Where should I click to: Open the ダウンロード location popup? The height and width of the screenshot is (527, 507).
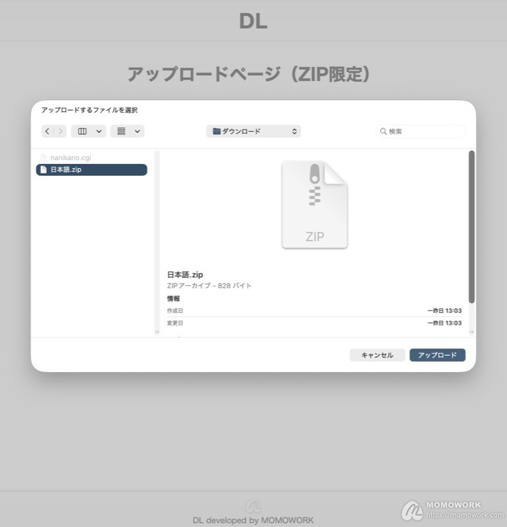(254, 131)
